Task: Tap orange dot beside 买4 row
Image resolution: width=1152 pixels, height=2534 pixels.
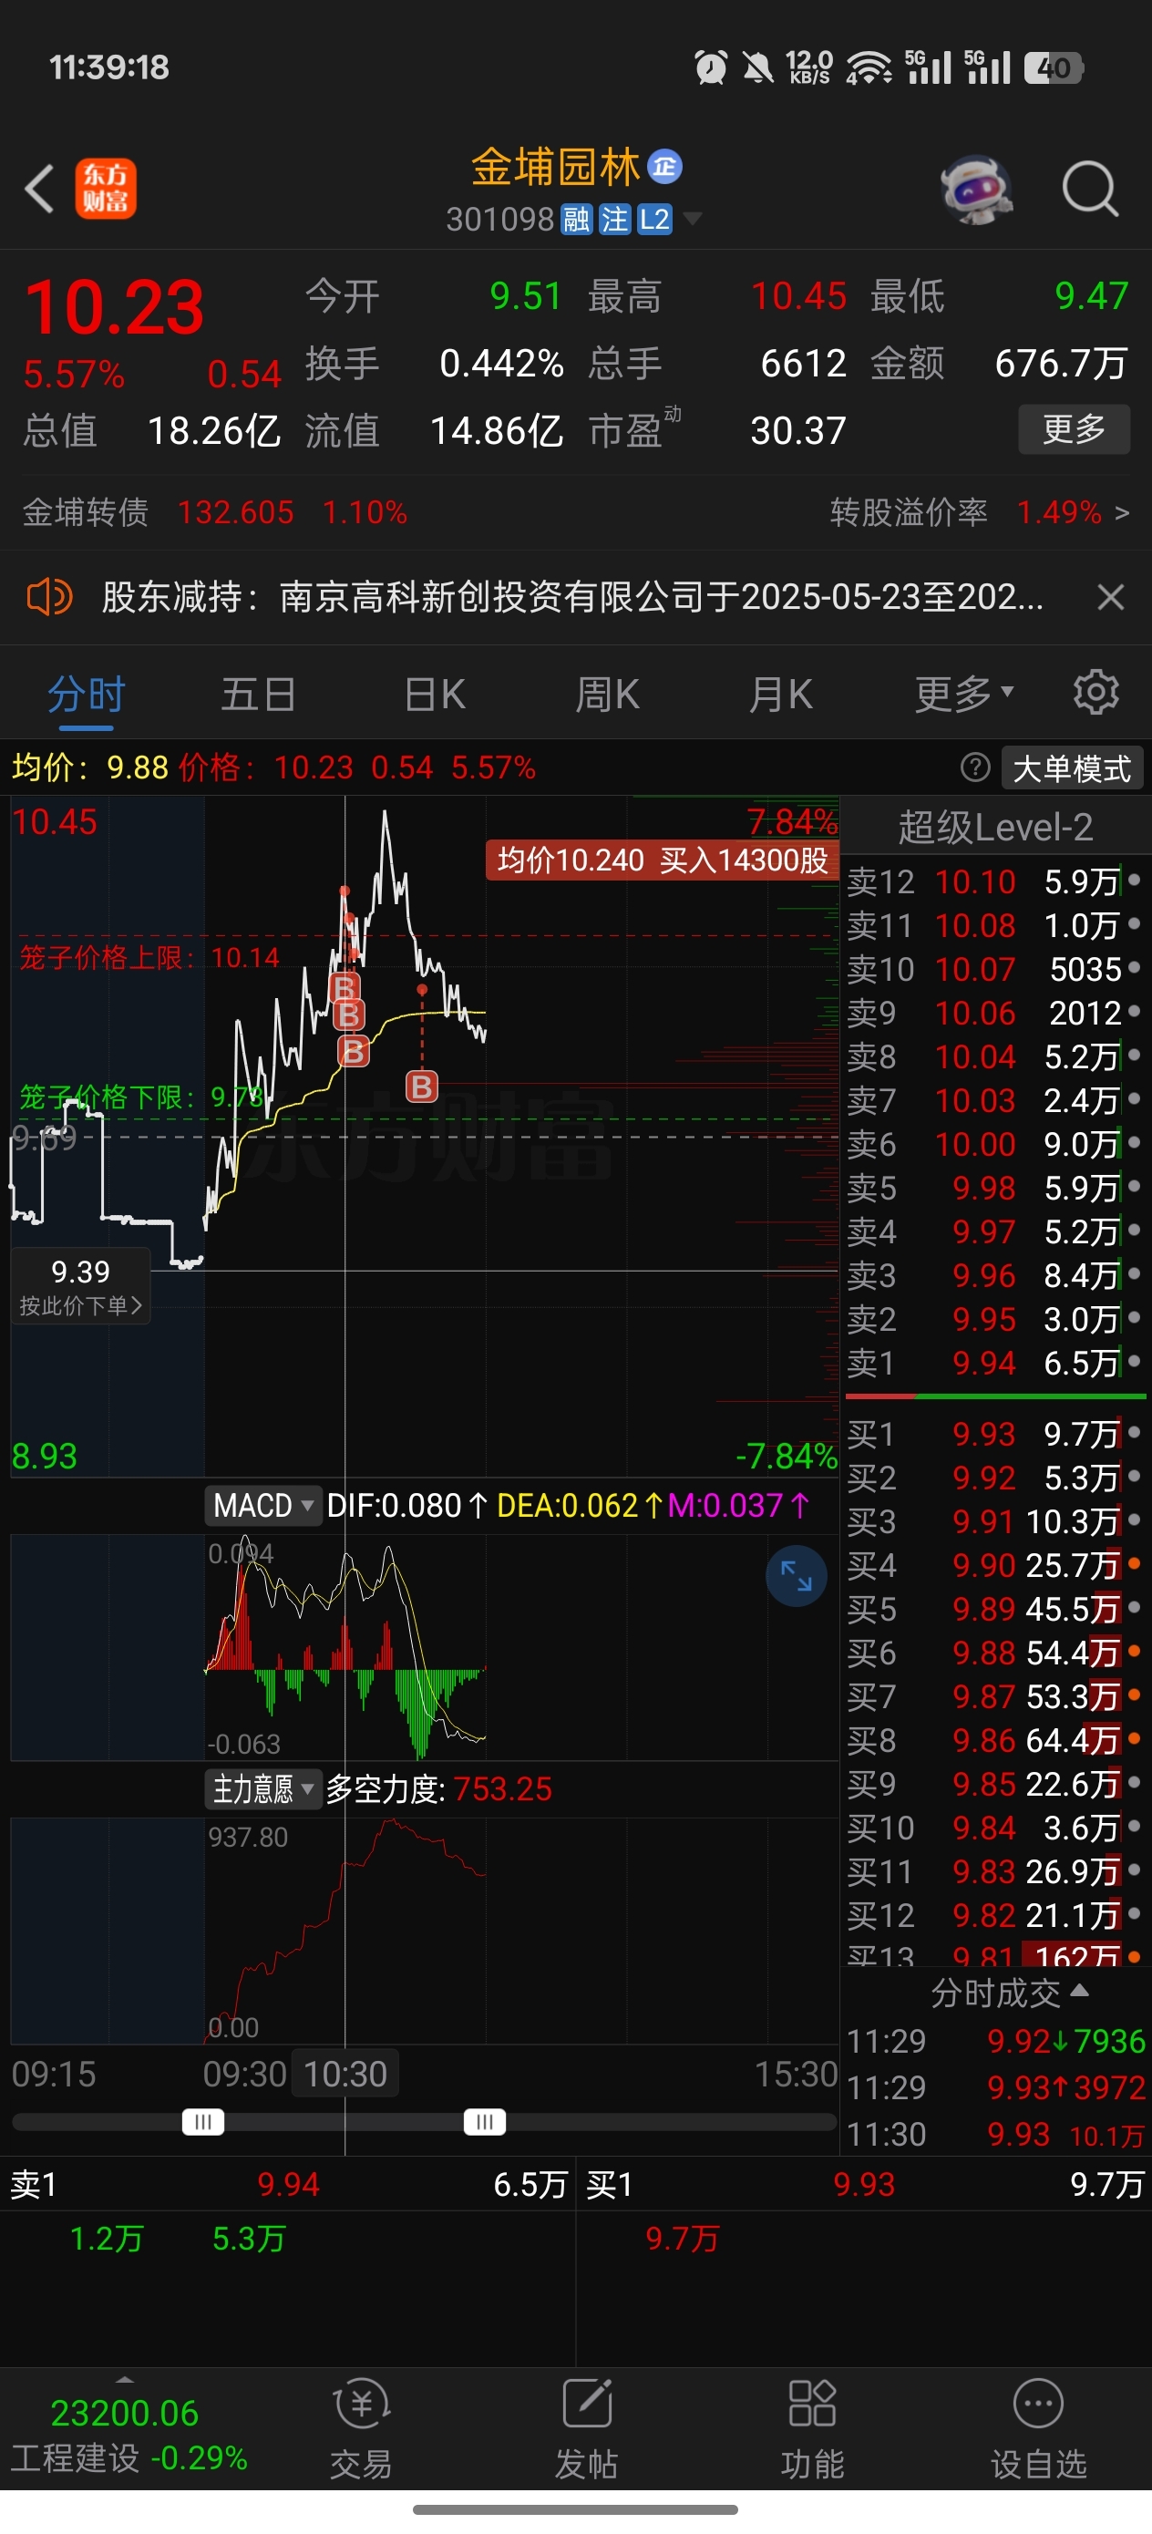Action: click(x=1135, y=1563)
